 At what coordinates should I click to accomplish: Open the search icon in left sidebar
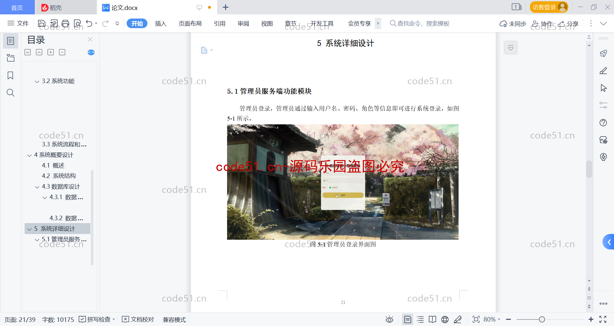click(x=11, y=93)
